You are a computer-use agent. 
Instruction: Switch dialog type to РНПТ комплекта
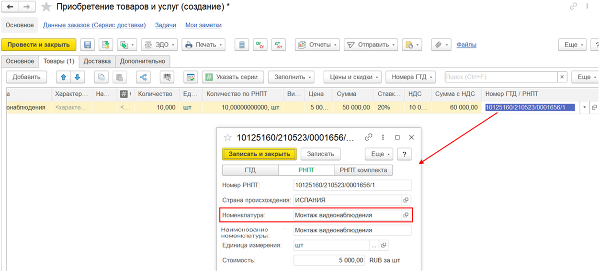pyautogui.click(x=363, y=170)
